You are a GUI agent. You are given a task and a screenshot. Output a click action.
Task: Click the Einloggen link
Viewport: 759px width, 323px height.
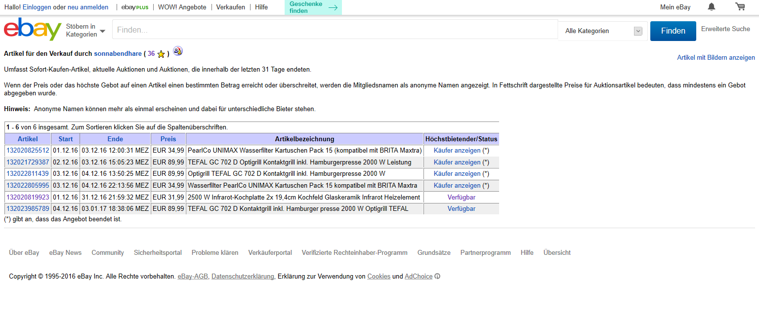(x=37, y=7)
